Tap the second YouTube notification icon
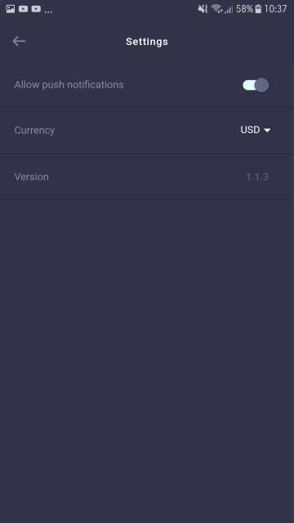 (x=36, y=9)
